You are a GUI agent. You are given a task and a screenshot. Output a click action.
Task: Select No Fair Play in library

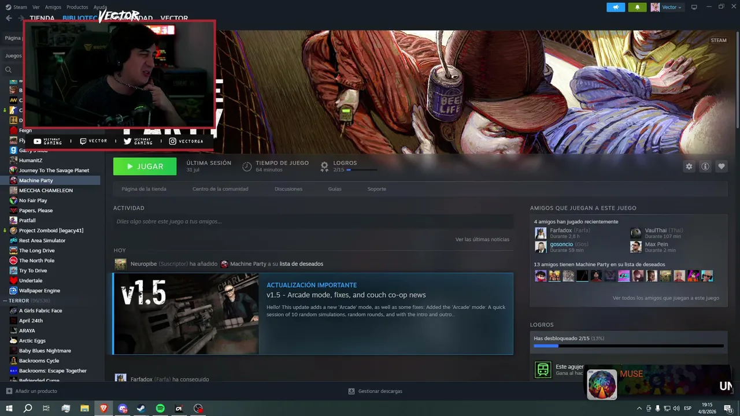pos(33,200)
